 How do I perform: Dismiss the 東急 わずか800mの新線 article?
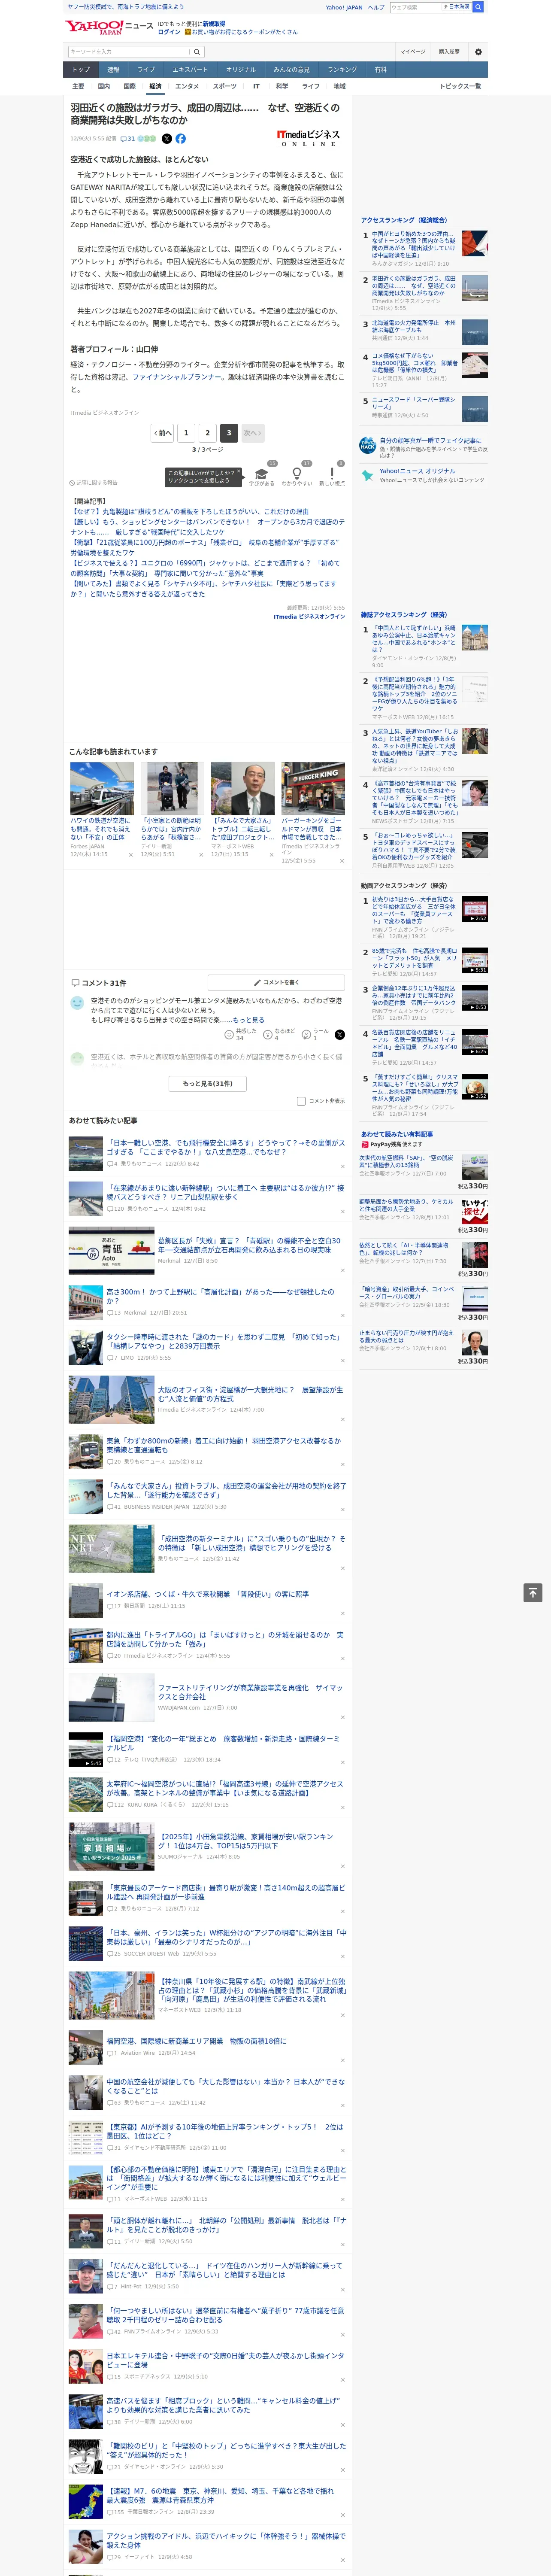point(343,1465)
